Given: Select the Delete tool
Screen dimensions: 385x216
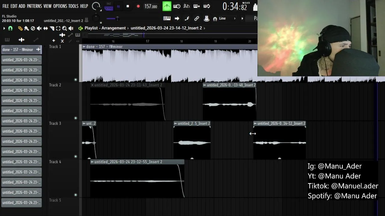Looking at the screenshot, I should 33,28.
